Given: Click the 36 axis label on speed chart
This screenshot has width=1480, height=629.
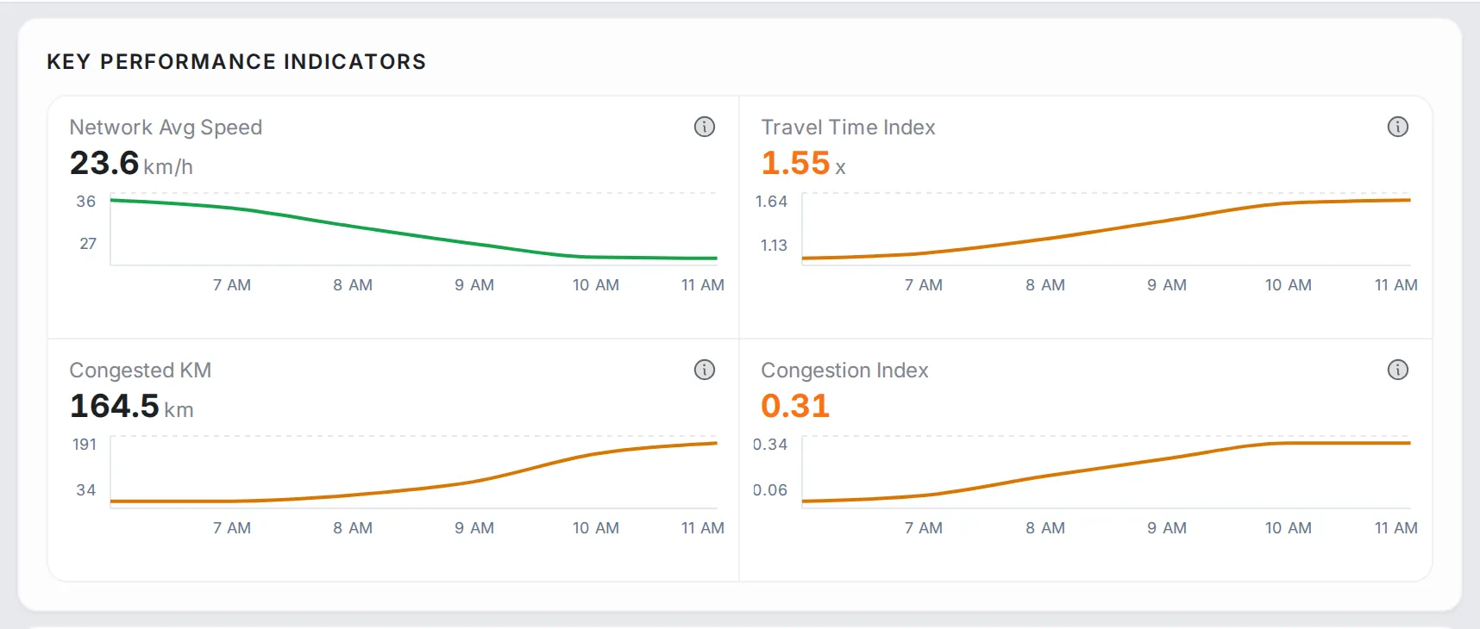Looking at the screenshot, I should point(86,202).
